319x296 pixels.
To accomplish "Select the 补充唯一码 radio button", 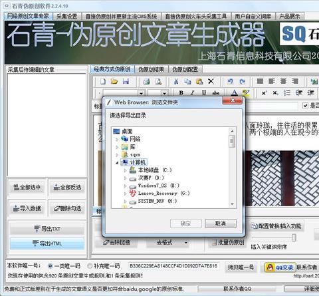I will (x=90, y=265).
